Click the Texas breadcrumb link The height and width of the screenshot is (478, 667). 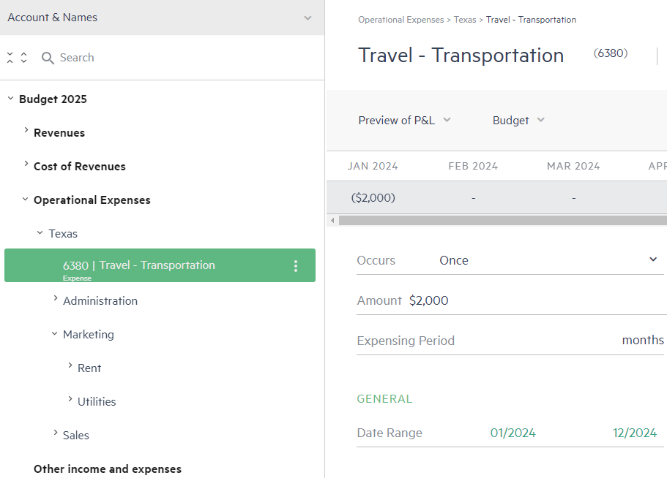(x=464, y=20)
